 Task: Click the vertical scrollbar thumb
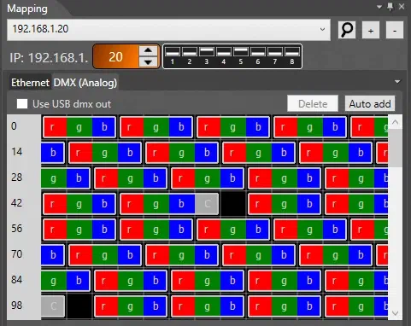click(395, 148)
